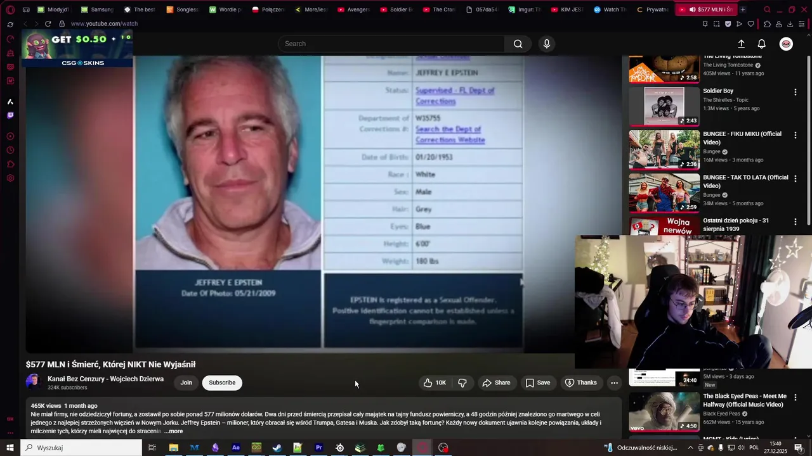Switch to the KIM JEST YouTube tab
This screenshot has height=456, width=812.
coord(567,9)
